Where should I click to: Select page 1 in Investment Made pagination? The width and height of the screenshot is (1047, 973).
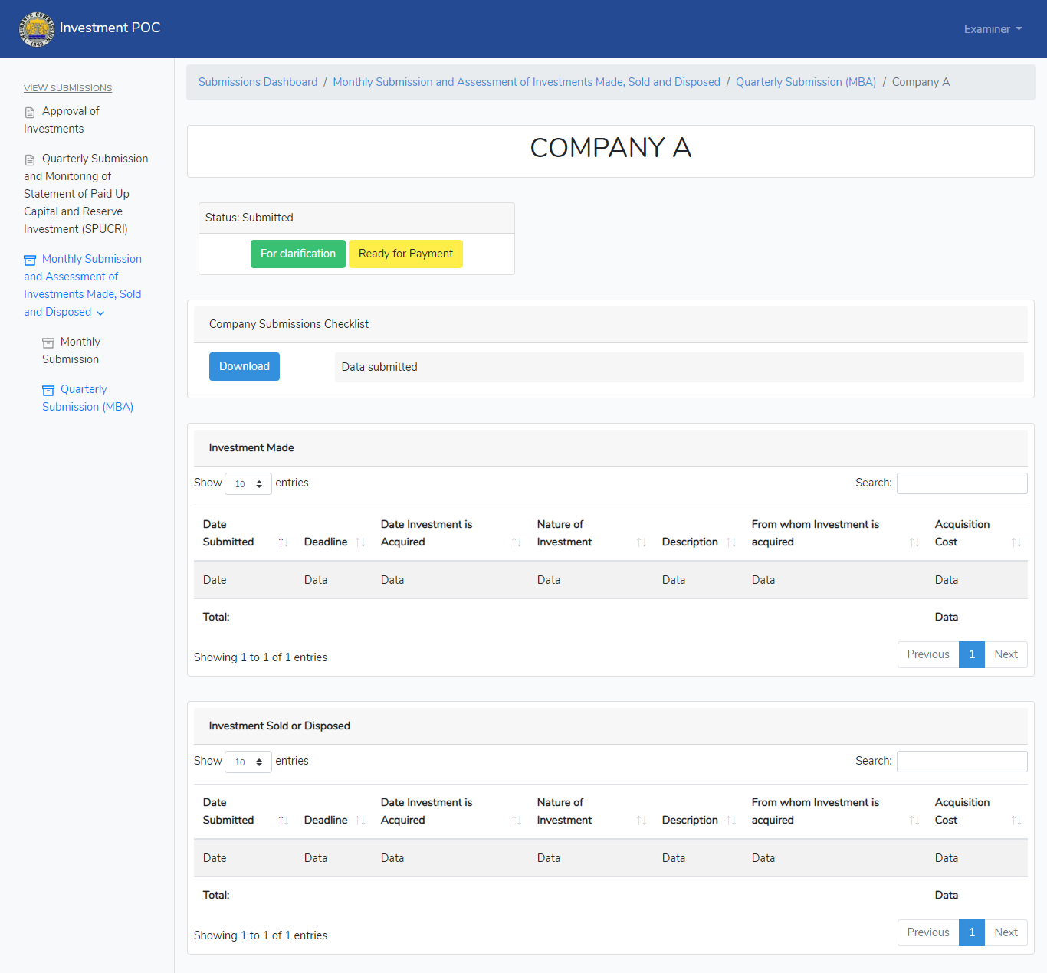(972, 654)
